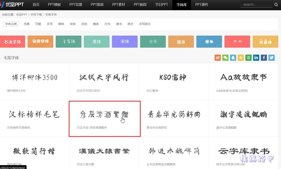The height and width of the screenshot is (169, 281).
Task: Share page via Facebook icon
Action: point(264,58)
